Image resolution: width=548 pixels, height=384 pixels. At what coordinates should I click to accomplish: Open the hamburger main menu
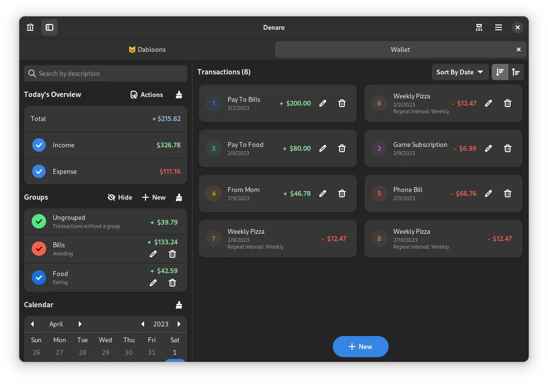(x=498, y=27)
